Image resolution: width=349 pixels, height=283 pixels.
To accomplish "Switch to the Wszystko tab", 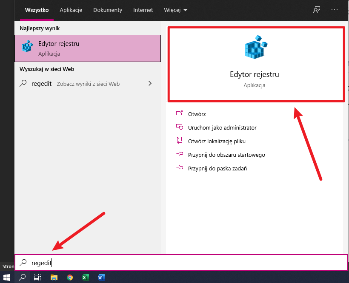I will point(37,10).
